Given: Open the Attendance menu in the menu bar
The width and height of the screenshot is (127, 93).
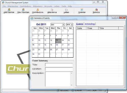Looking at the screenshot, I should pos(38,6).
